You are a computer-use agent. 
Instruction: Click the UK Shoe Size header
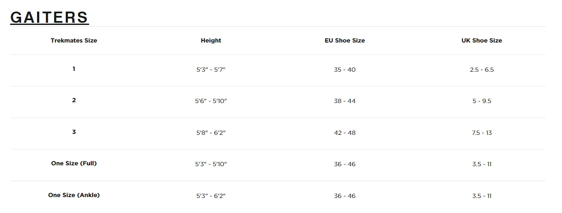[482, 40]
